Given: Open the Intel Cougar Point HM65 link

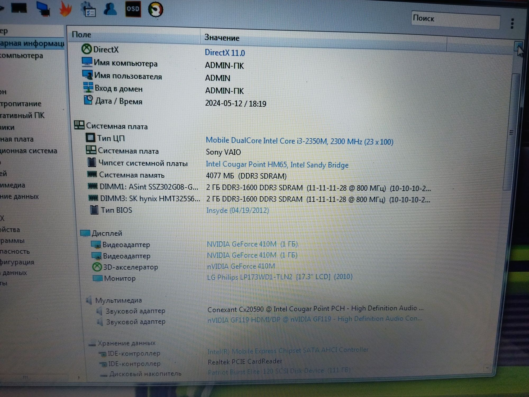Looking at the screenshot, I should click(277, 164).
